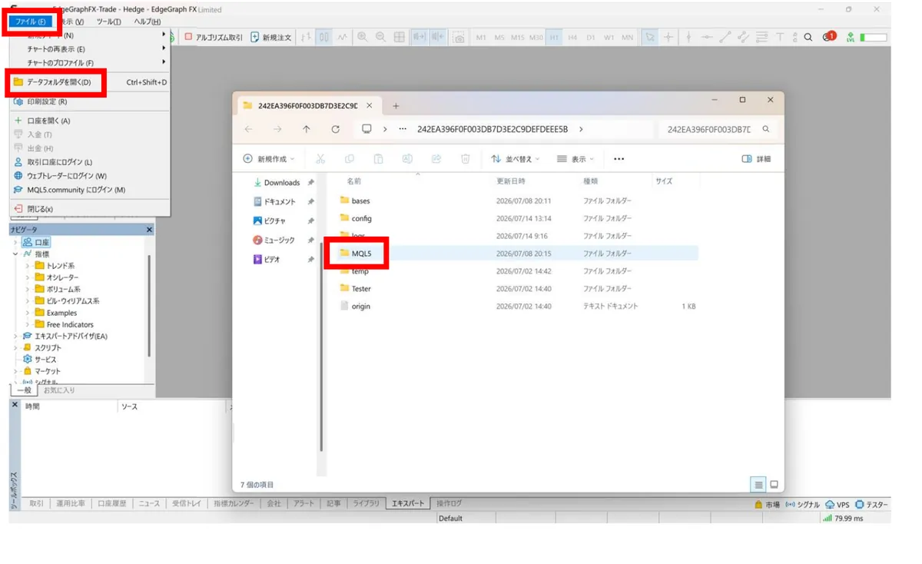Refresh the Explorer window
Image resolution: width=922 pixels, height=564 pixels.
(x=335, y=129)
